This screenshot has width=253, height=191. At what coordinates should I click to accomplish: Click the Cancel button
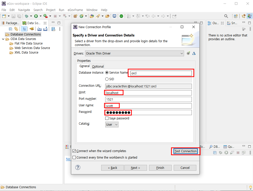(185, 168)
